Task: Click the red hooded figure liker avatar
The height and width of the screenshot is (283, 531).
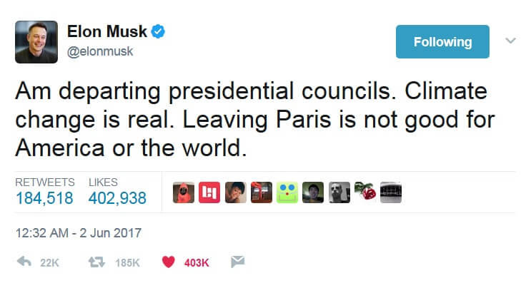Action: pos(184,192)
